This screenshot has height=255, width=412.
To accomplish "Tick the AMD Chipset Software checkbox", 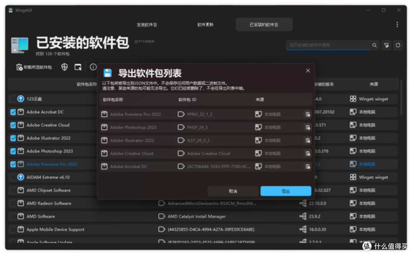I will tap(13, 190).
